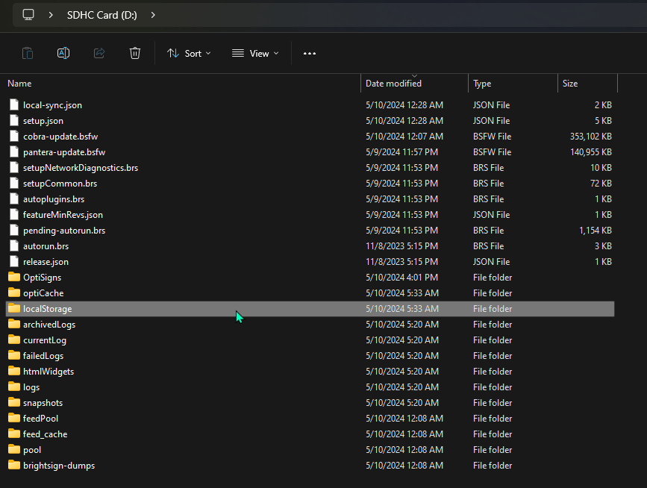Click the 1,154 KB size value

[x=596, y=231]
